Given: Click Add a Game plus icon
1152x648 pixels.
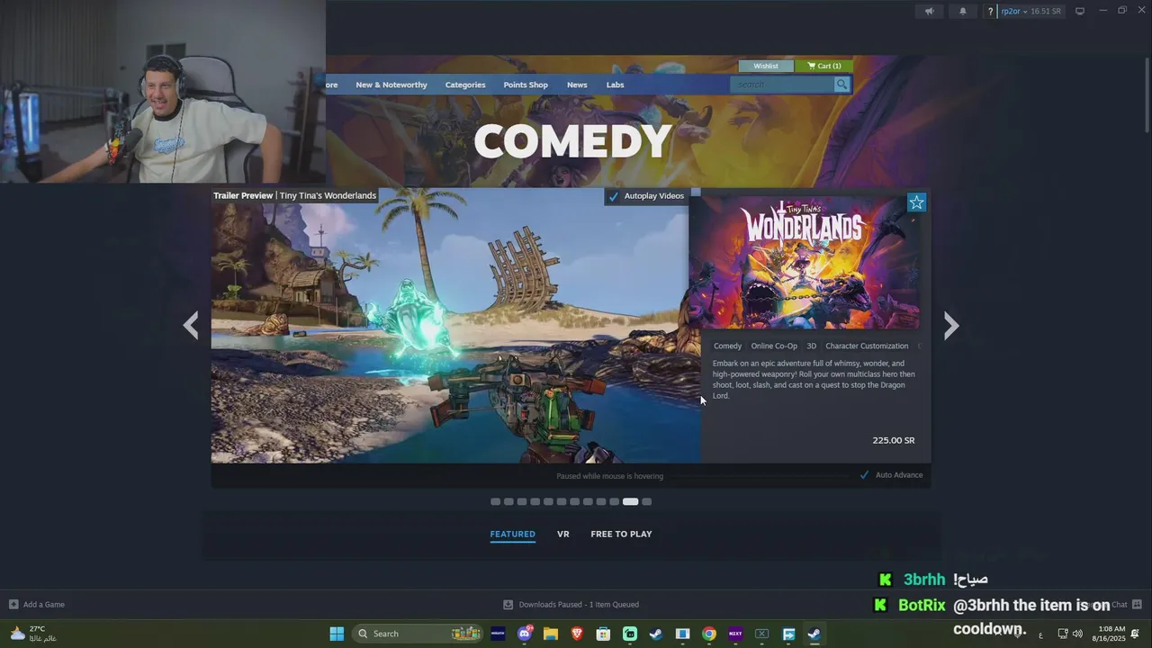Looking at the screenshot, I should coord(13,605).
